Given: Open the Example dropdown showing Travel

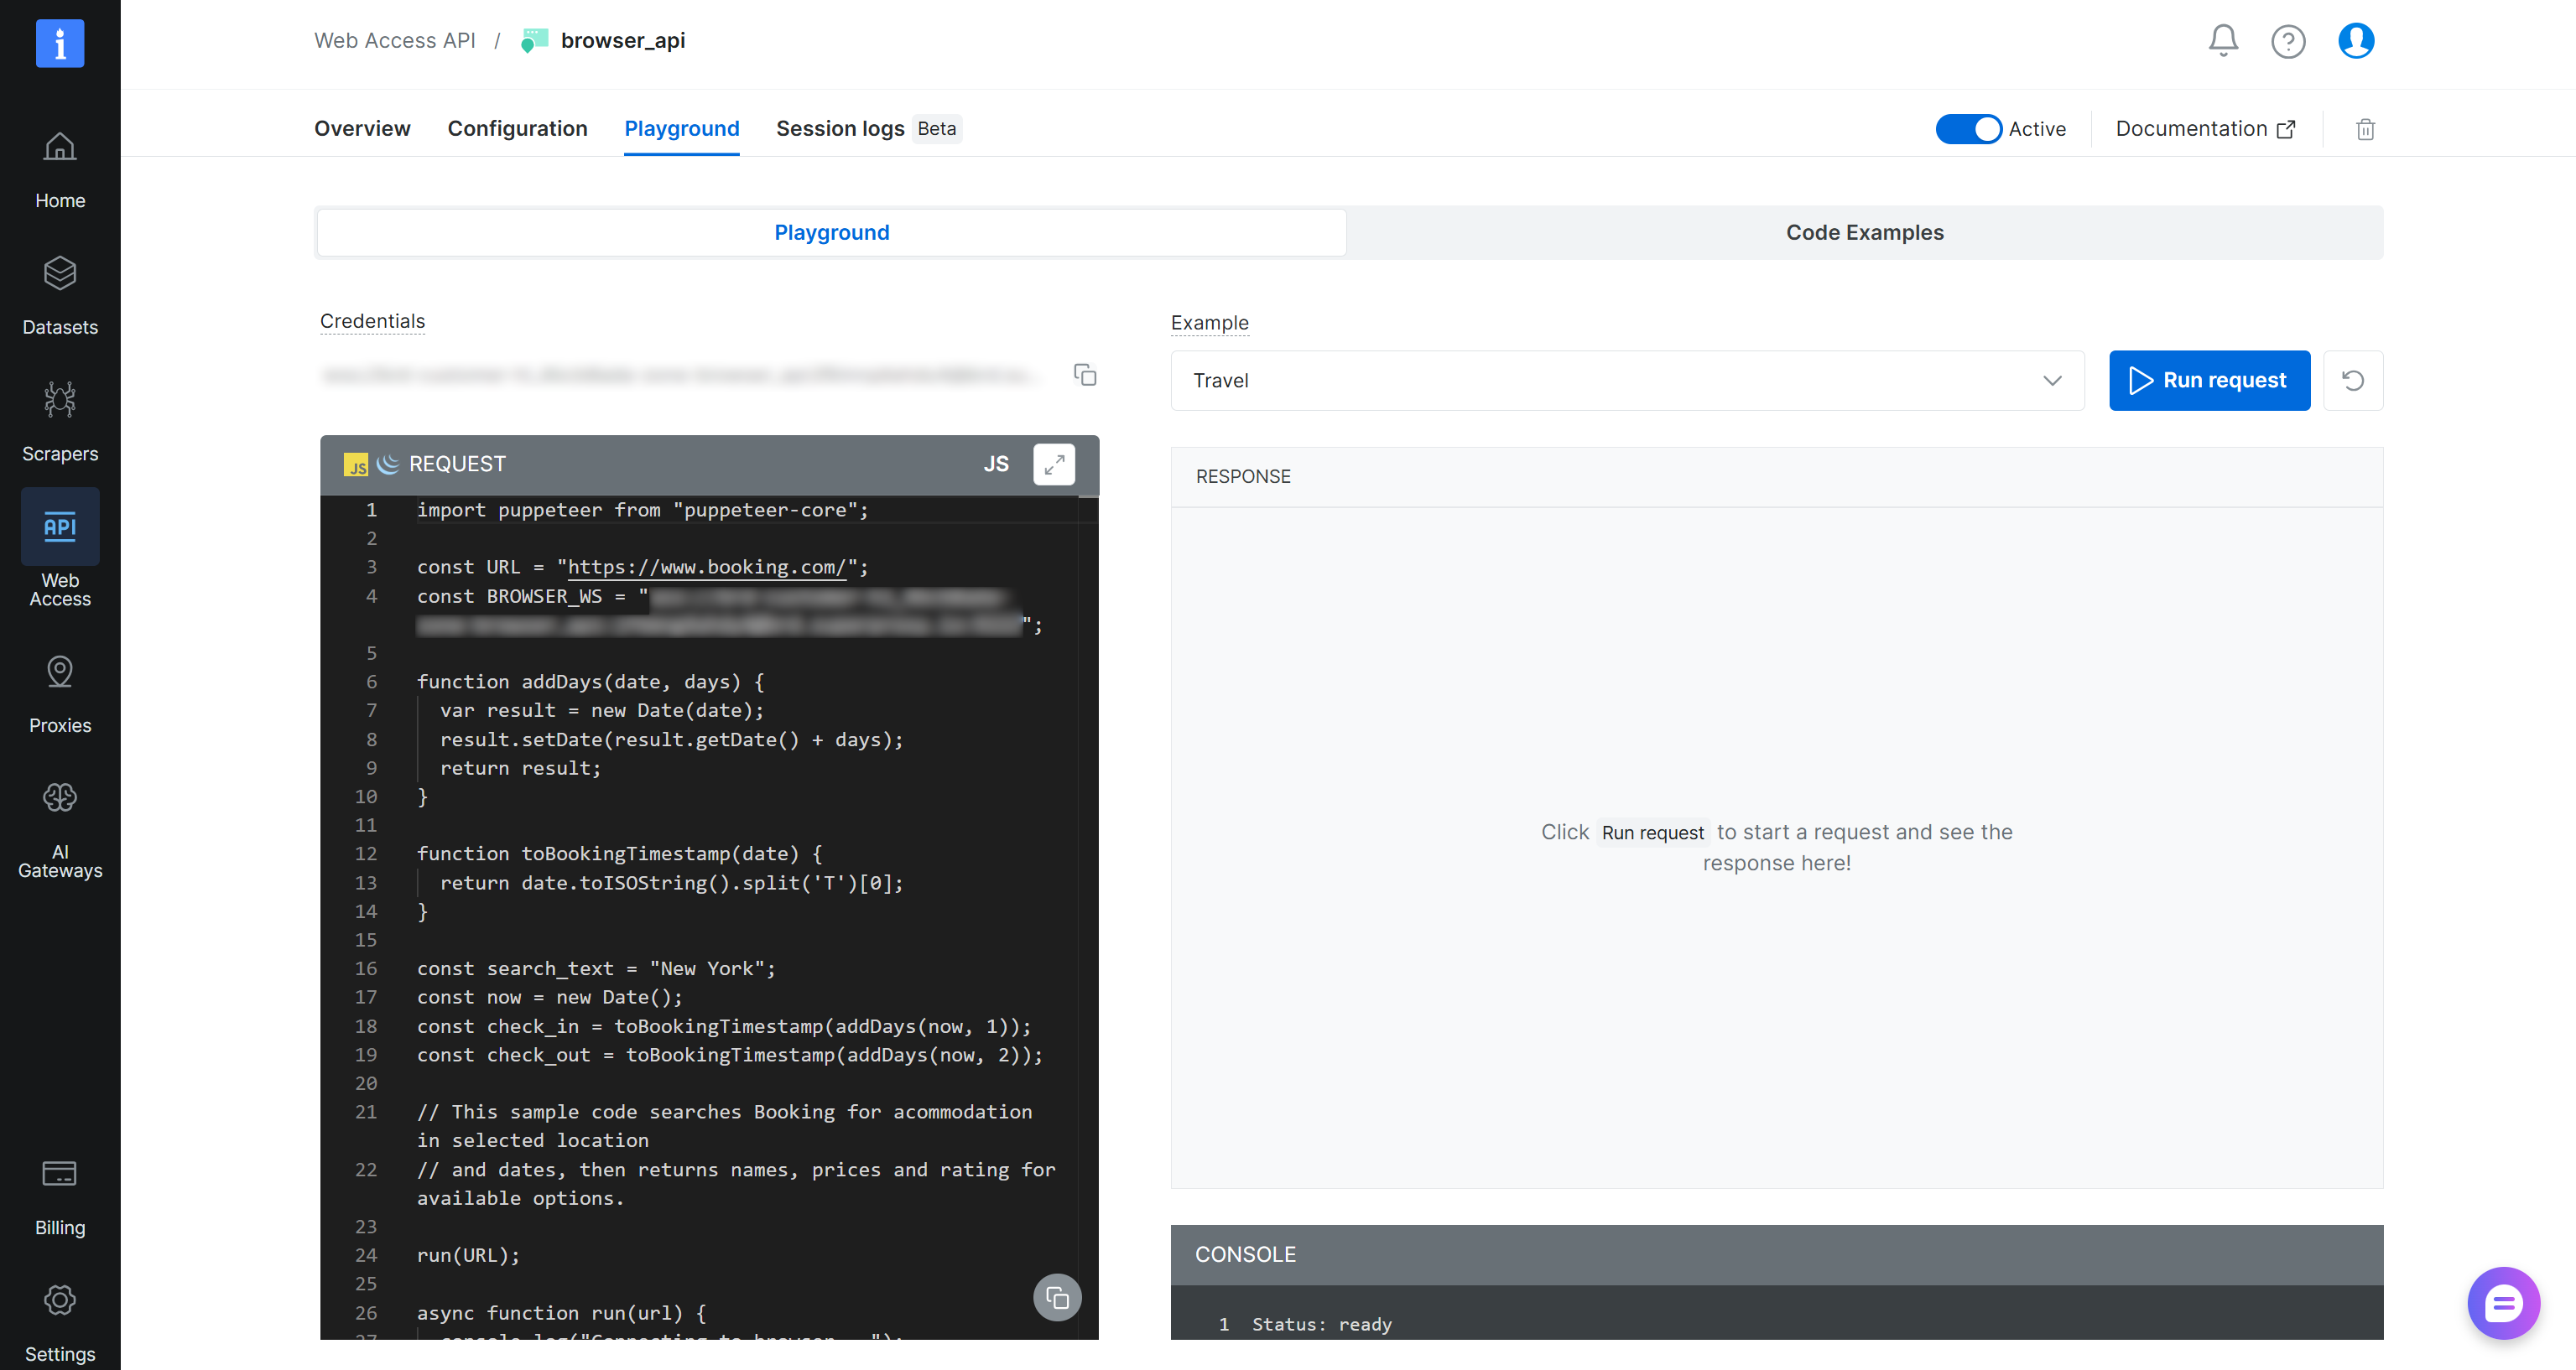Looking at the screenshot, I should (1627, 381).
